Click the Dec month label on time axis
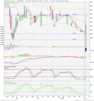The height and width of the screenshot is (101, 94). click(x=38, y=98)
